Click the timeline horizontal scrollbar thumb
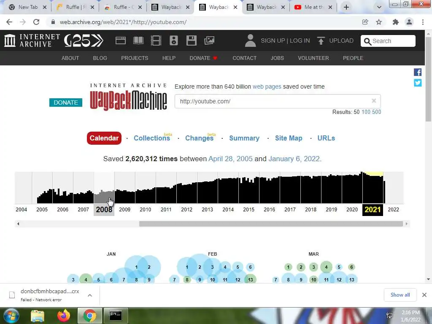This screenshot has height=324, width=432. click(271, 224)
